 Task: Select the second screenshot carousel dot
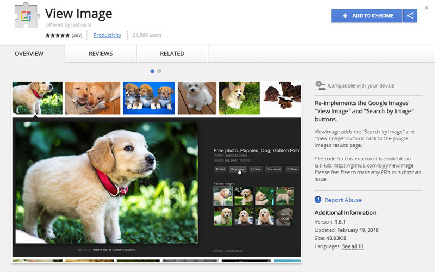[x=159, y=71]
